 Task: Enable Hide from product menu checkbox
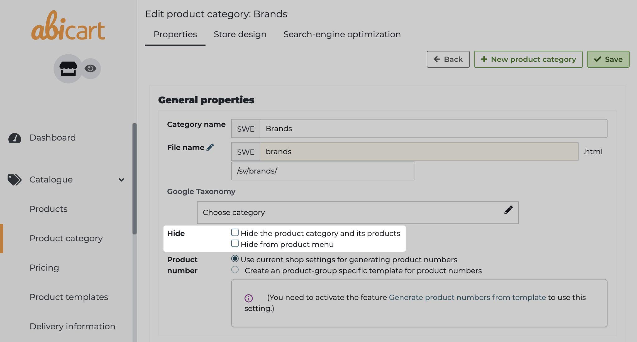235,244
